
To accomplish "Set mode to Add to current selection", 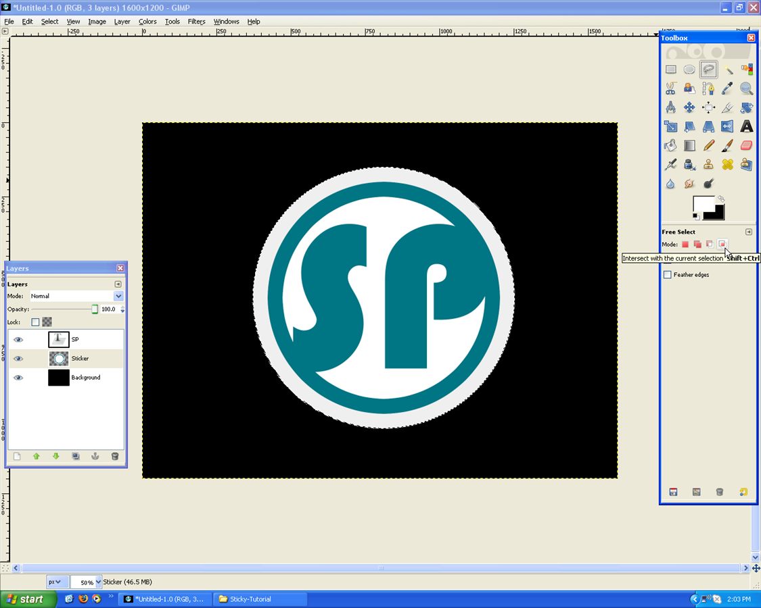I will coord(697,245).
